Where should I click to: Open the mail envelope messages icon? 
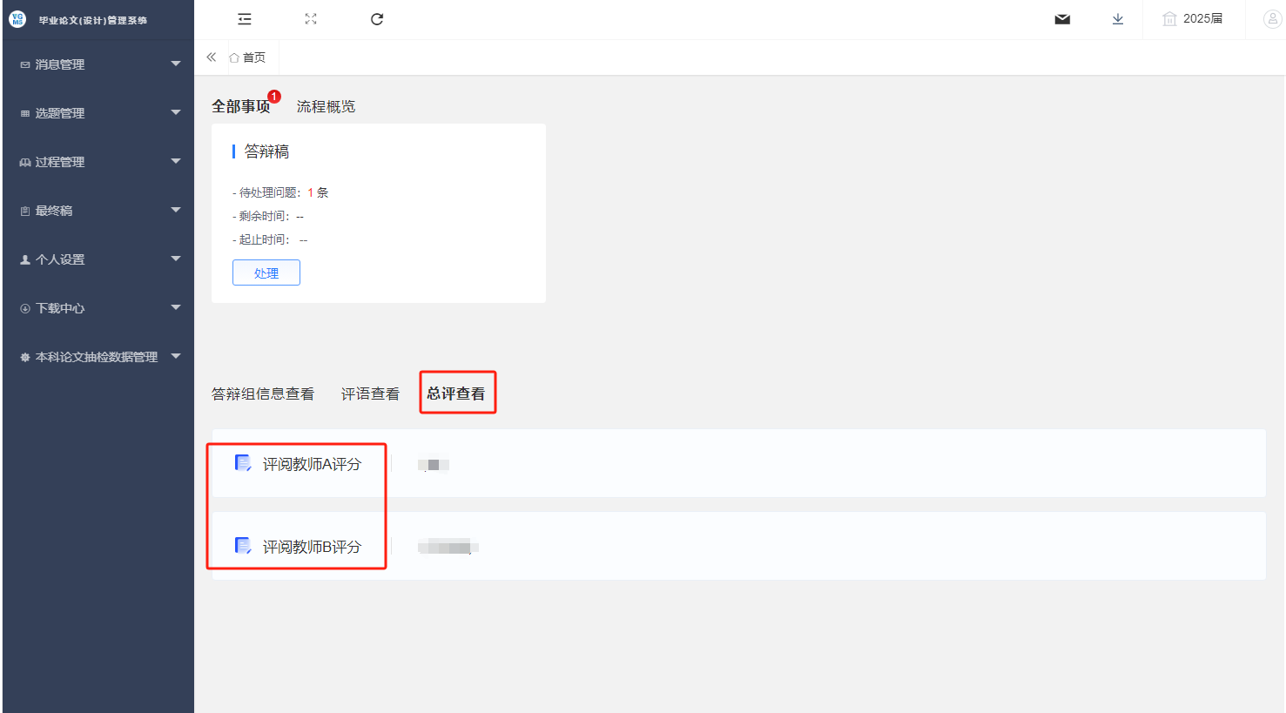[x=1062, y=19]
